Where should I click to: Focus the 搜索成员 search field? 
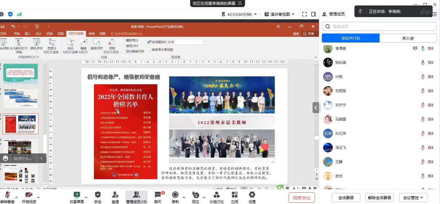[379, 26]
